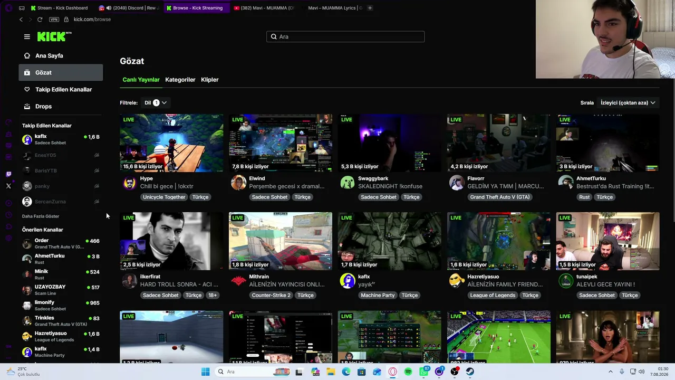Image resolution: width=675 pixels, height=380 pixels.
Task: Click AhmetTurku's avatar on Rust stream card
Action: click(566, 183)
